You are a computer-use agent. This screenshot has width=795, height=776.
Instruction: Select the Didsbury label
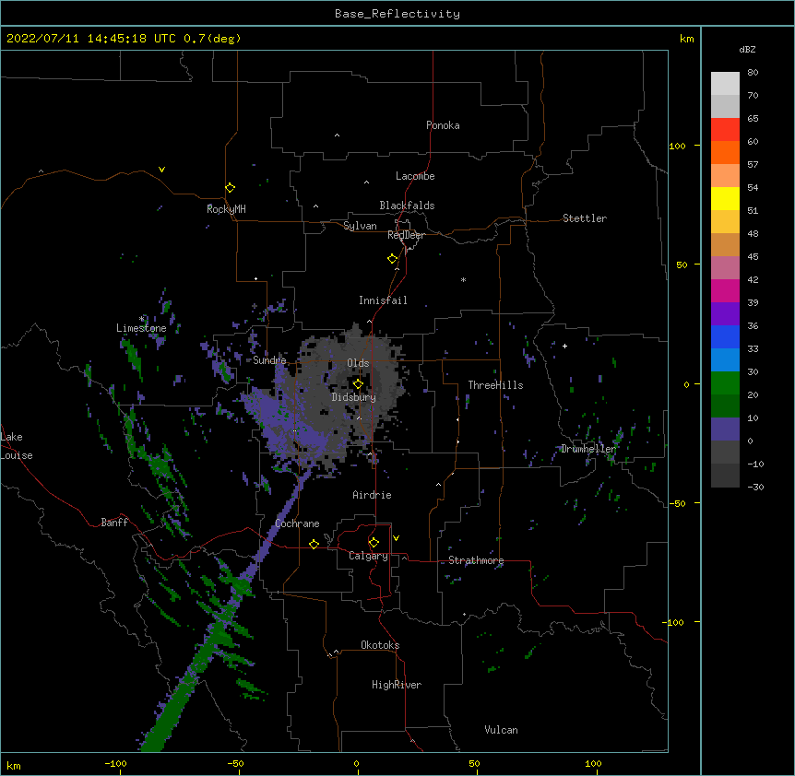354,397
